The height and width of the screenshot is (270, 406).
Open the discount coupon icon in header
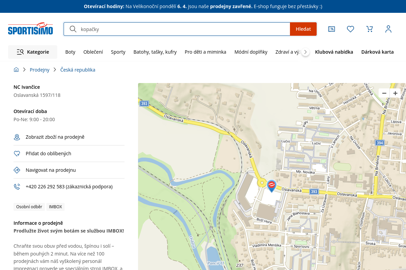[332, 29]
